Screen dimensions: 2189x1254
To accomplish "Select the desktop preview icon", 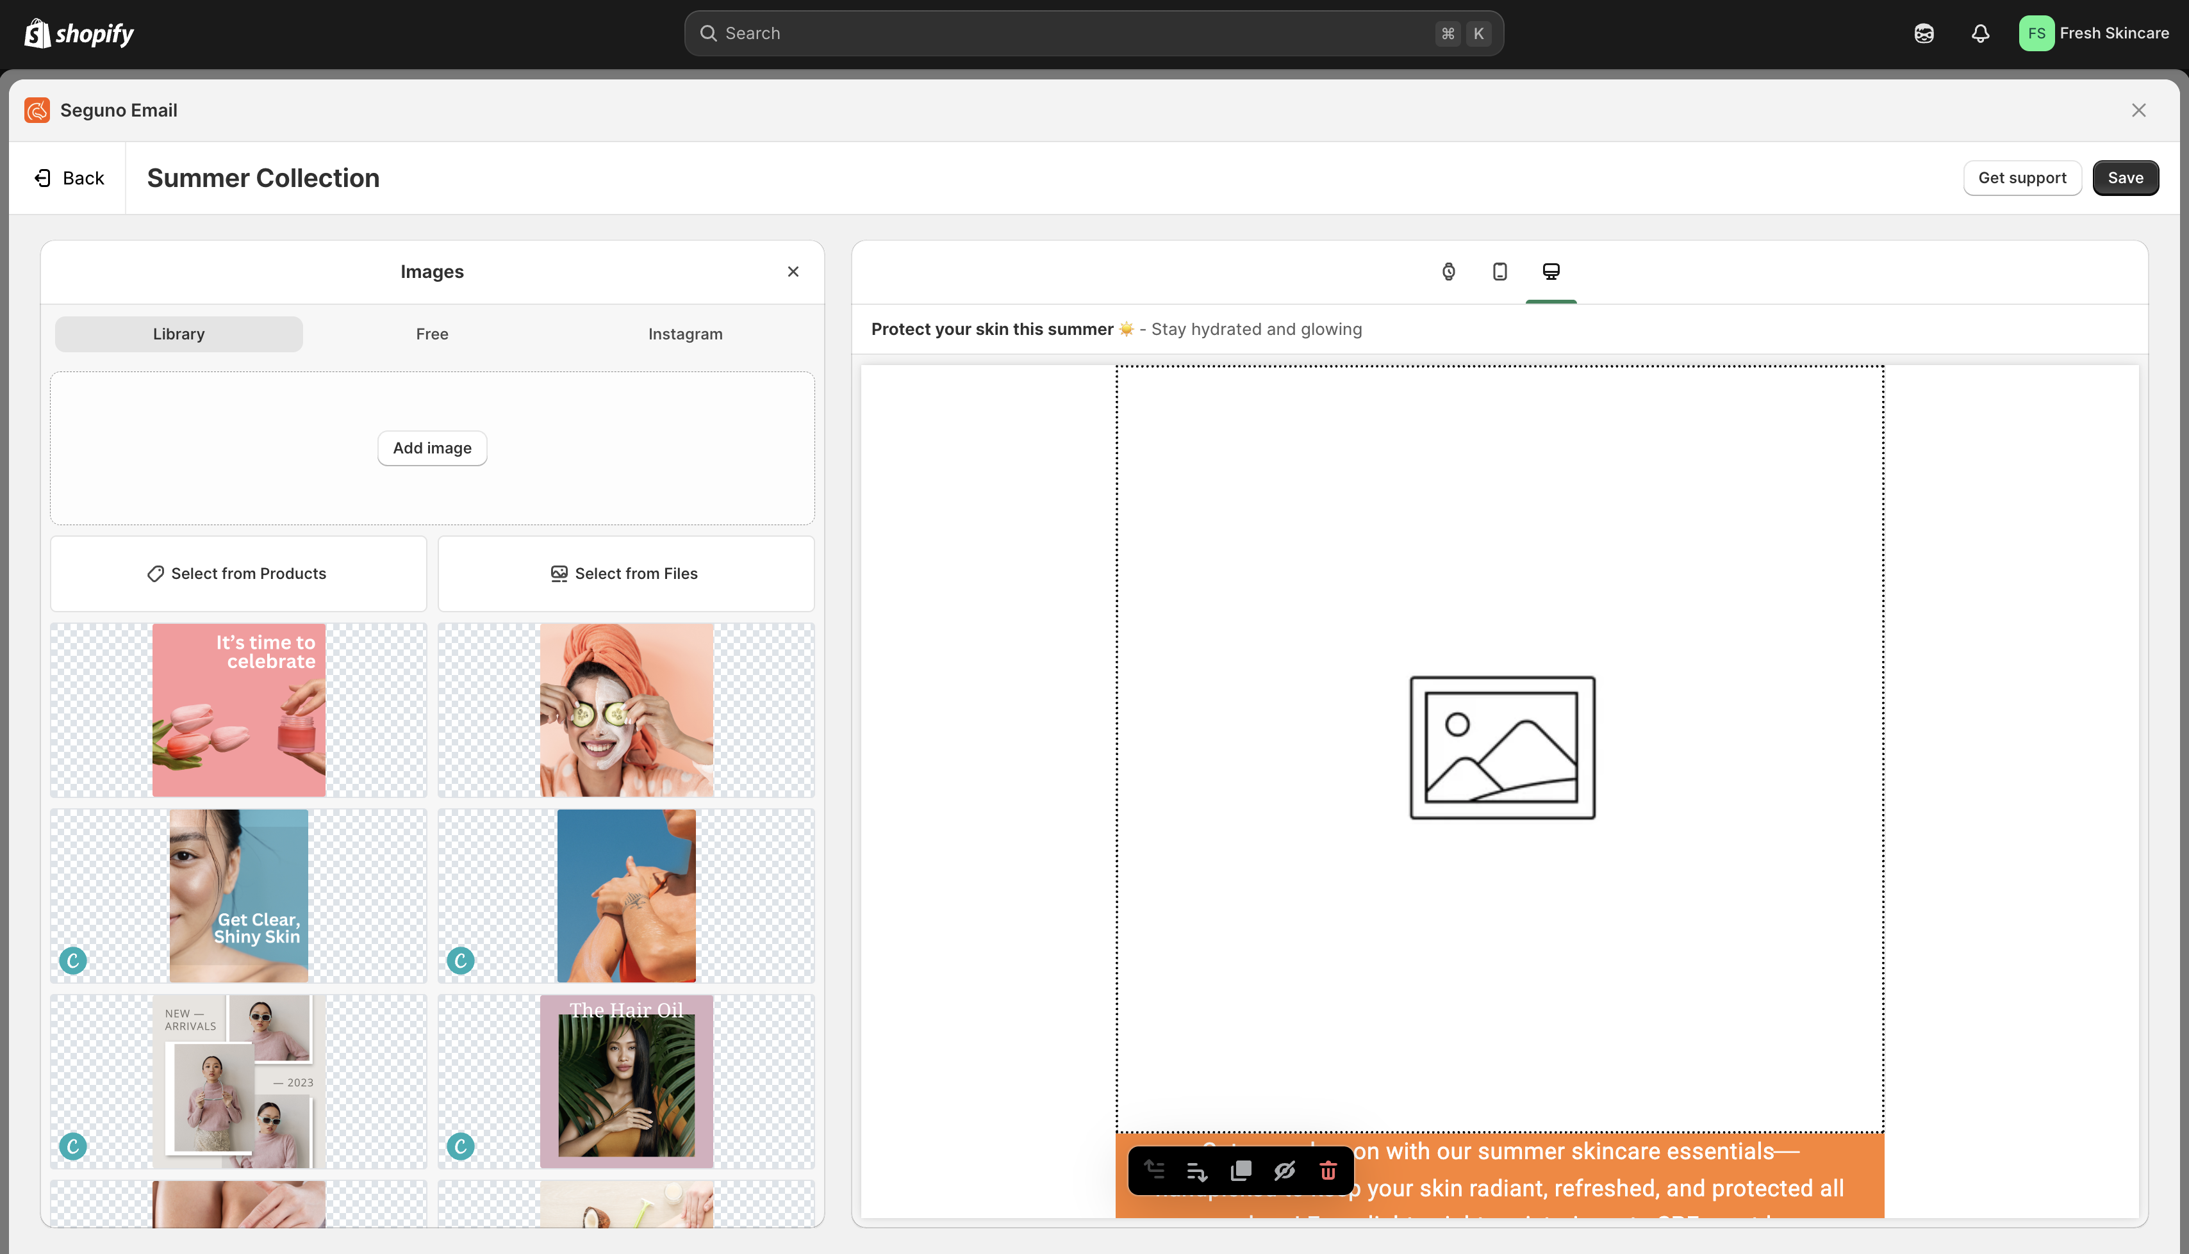I will [x=1551, y=272].
